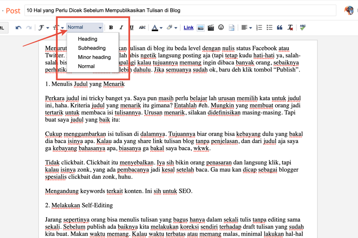Open the text color picker

coord(157,27)
